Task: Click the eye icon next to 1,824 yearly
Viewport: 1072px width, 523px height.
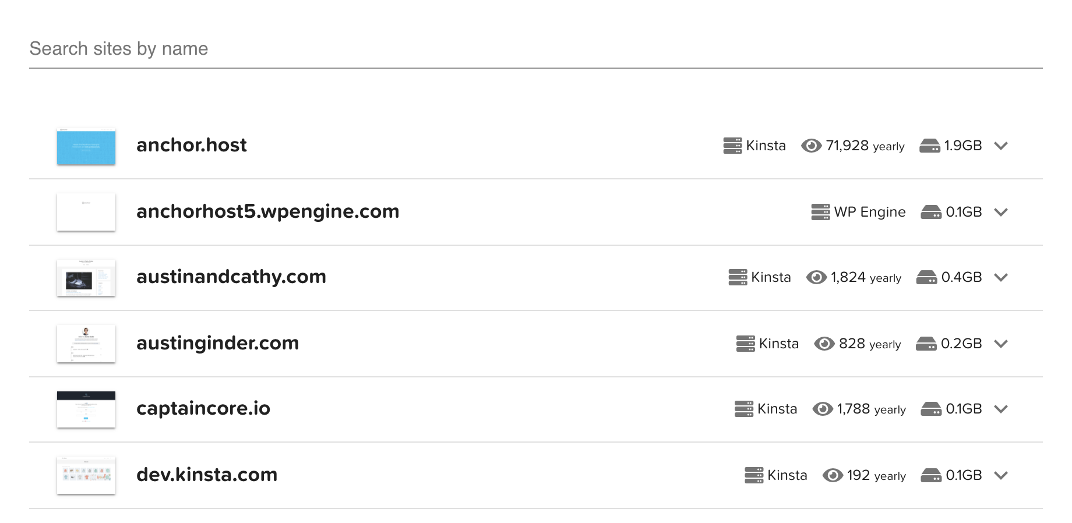Action: click(x=816, y=277)
